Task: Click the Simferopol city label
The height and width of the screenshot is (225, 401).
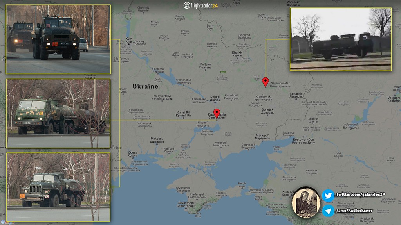Action: [197, 196]
